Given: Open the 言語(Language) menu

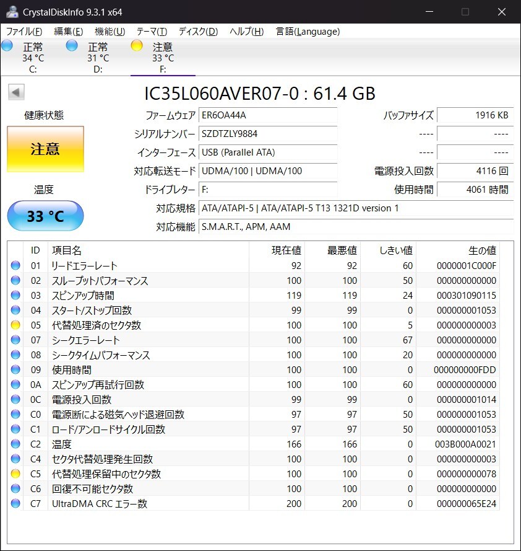Looking at the screenshot, I should tap(308, 31).
